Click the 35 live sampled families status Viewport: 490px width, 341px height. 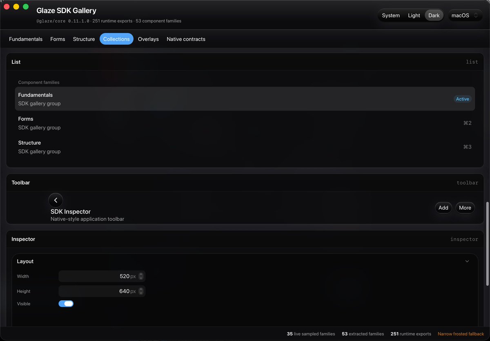(311, 334)
